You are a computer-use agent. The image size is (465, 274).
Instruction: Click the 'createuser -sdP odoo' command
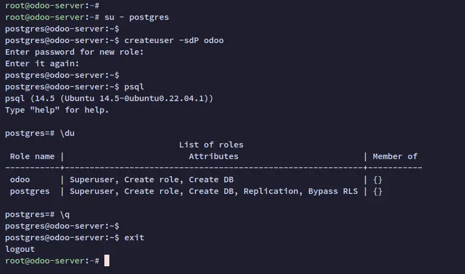click(174, 40)
